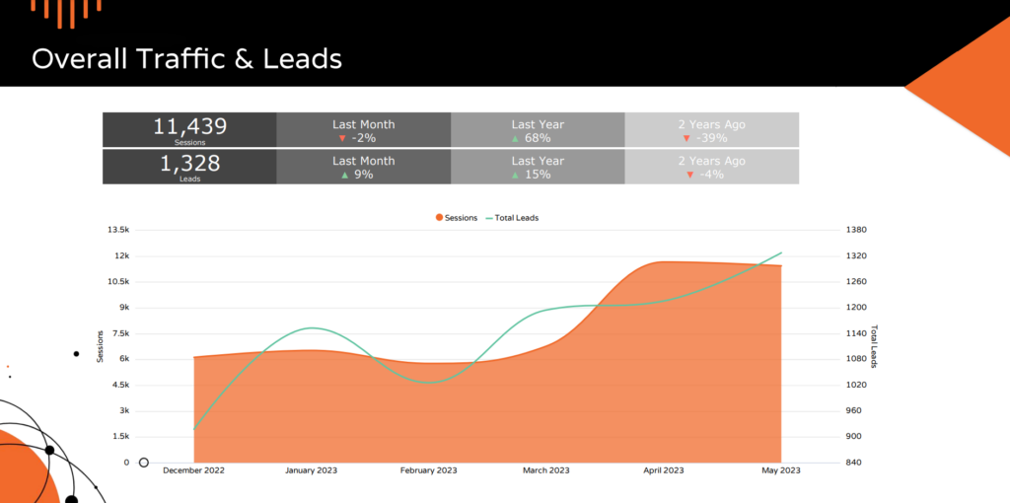Click the 9k sessions axis tick
Image resolution: width=1010 pixels, height=503 pixels.
coord(122,307)
